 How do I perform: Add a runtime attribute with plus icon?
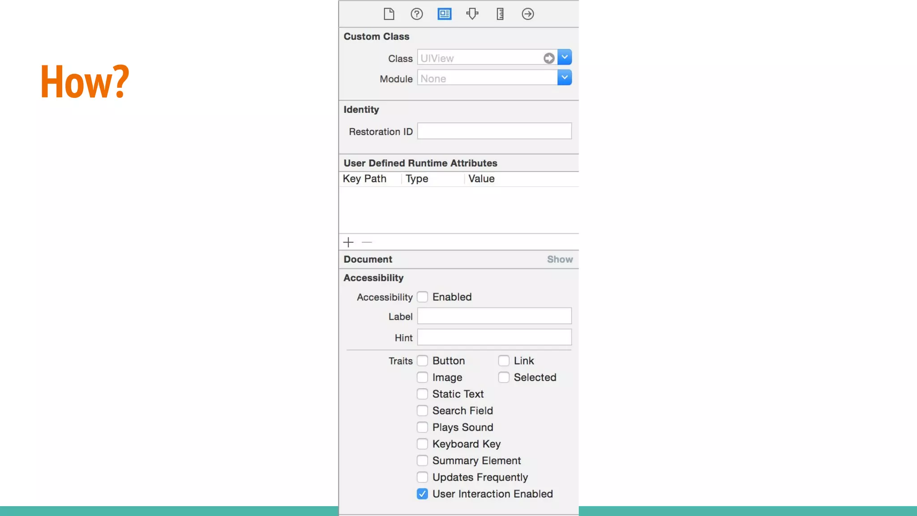[348, 242]
